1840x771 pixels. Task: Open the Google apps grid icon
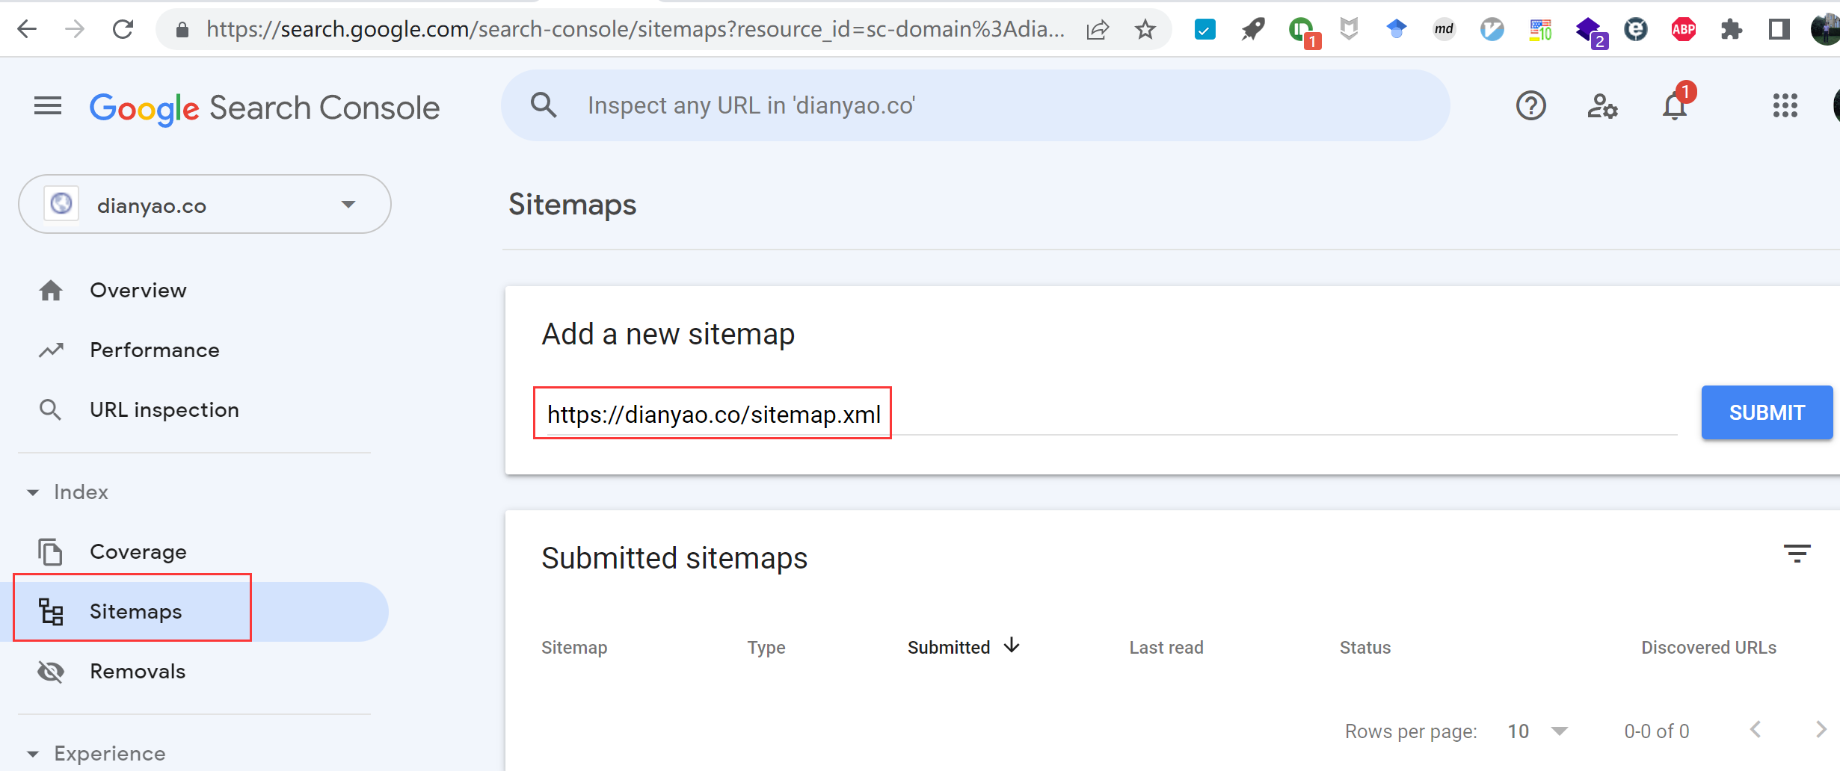click(x=1785, y=105)
